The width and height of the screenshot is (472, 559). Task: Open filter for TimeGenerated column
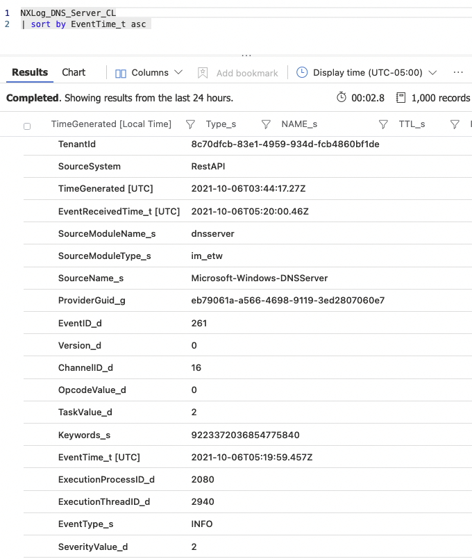[x=190, y=124]
